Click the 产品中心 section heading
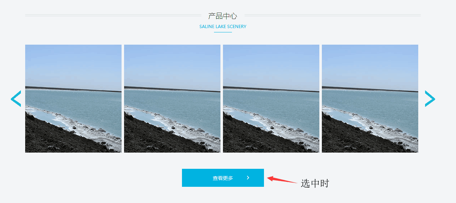Screen dimensions: 456x203 [x=223, y=16]
